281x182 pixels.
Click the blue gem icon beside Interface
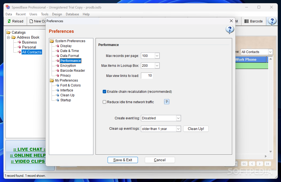[58, 90]
